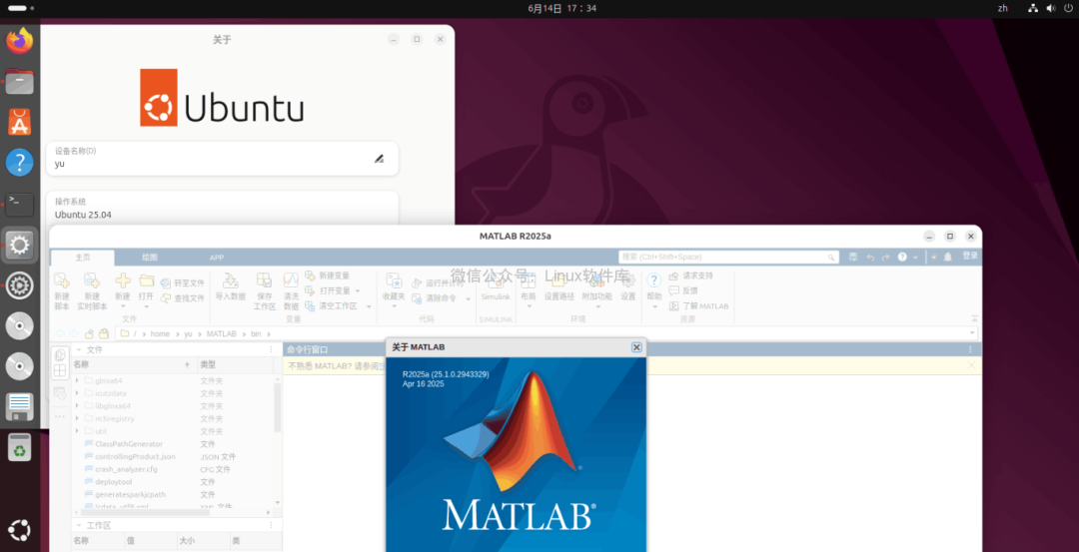Click 'home' in the path breadcrumb
Screen dimensions: 1079x552
tap(160, 334)
